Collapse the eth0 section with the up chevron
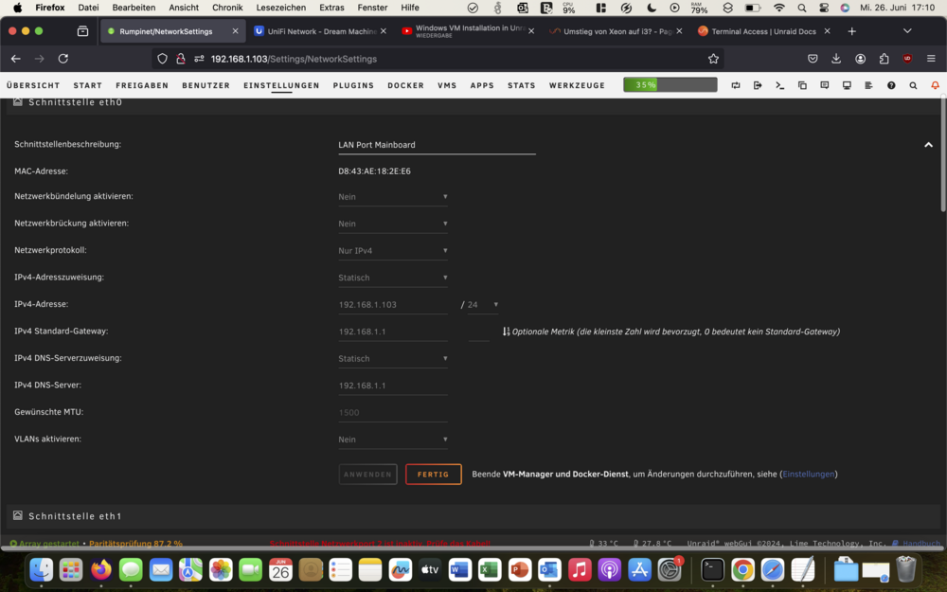 (928, 145)
